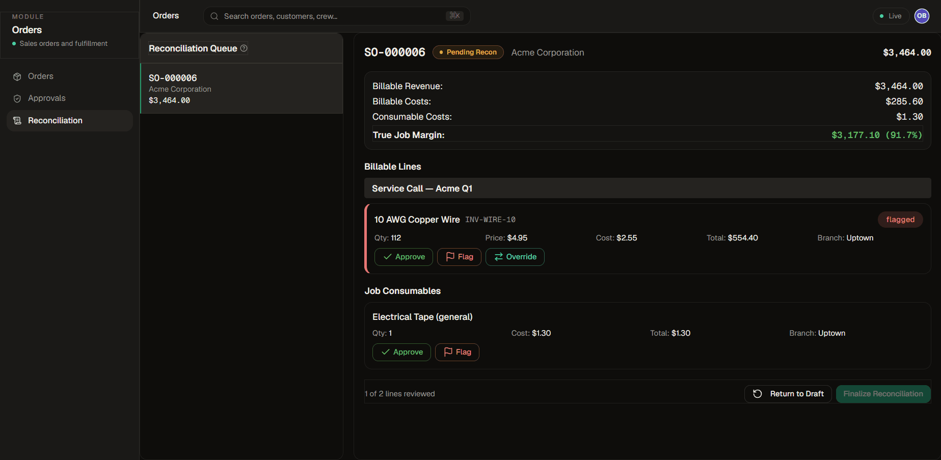Select Reconciliation in the sidebar
Image resolution: width=941 pixels, height=460 pixels.
[69, 121]
